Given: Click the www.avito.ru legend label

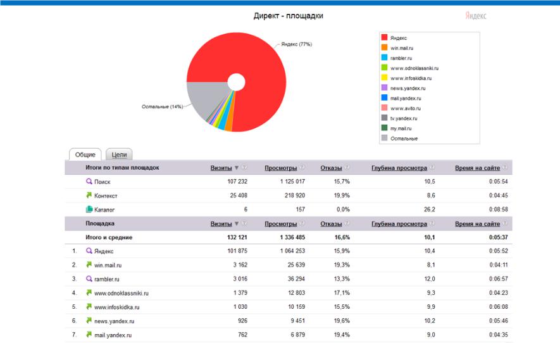Looking at the screenshot, I should point(406,108).
